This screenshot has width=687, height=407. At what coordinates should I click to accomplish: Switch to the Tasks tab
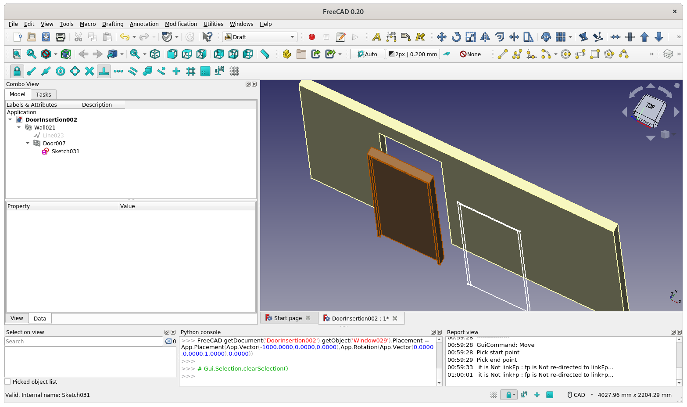tap(43, 94)
